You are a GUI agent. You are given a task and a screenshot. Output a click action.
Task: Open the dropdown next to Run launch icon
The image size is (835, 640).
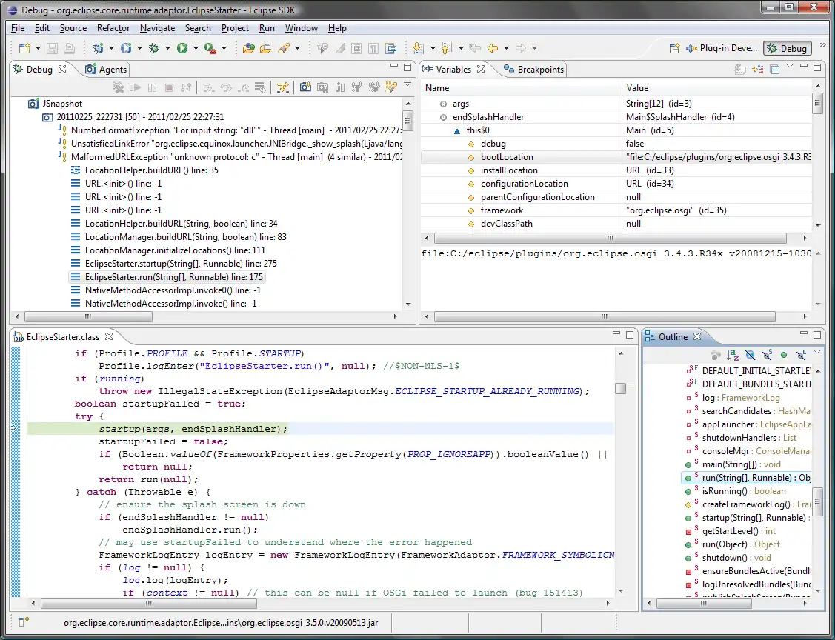pos(196,48)
